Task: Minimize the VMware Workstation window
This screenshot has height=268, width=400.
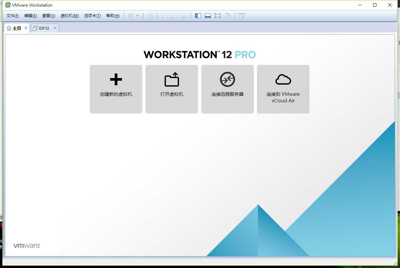Action: pos(360,5)
